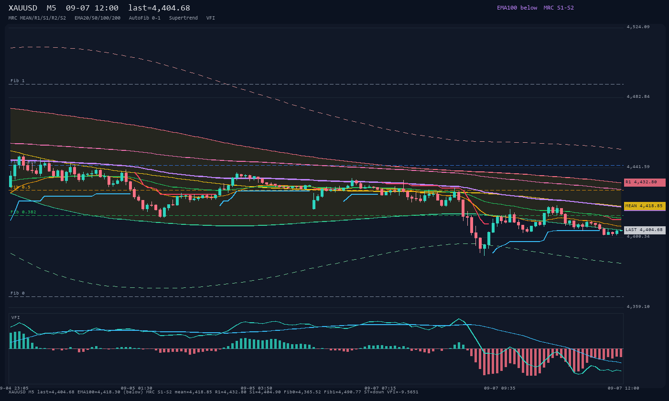The width and height of the screenshot is (669, 401).
Task: Click last=4,404.68 in the chart title
Action: click(x=159, y=8)
